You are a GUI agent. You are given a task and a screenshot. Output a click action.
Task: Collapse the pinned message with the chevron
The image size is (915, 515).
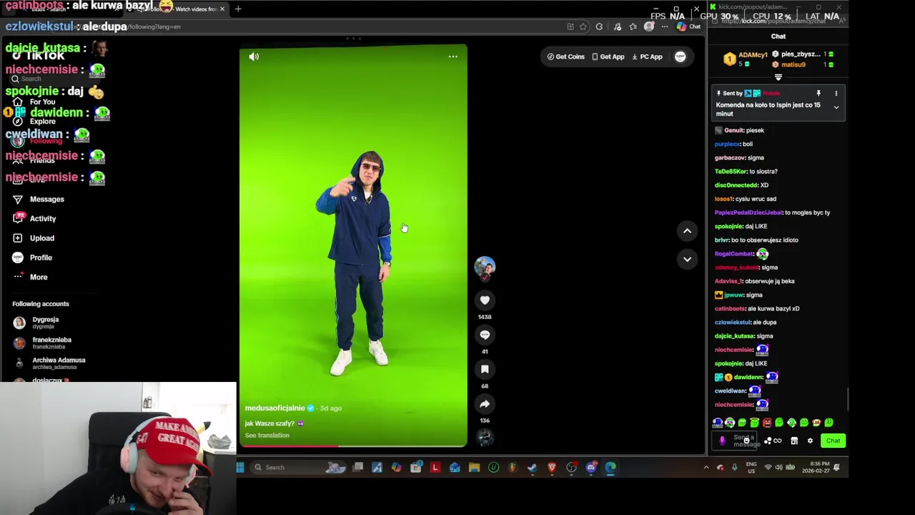[836, 107]
